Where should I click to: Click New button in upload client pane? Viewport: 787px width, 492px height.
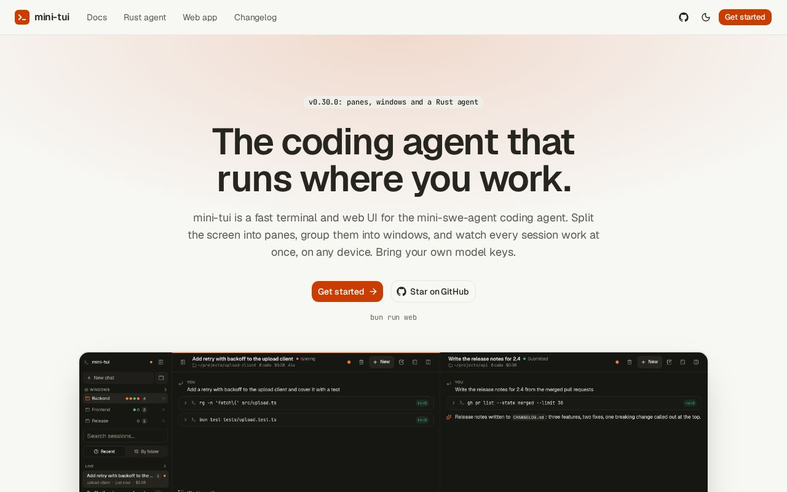[x=381, y=362]
